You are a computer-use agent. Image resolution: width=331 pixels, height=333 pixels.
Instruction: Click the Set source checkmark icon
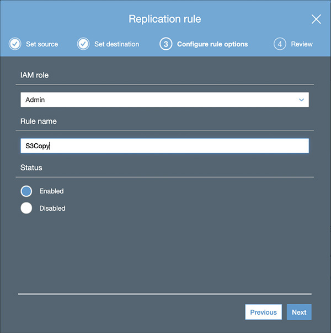(15, 44)
